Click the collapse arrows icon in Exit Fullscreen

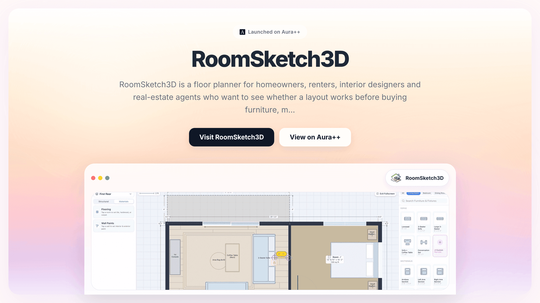[377, 194]
